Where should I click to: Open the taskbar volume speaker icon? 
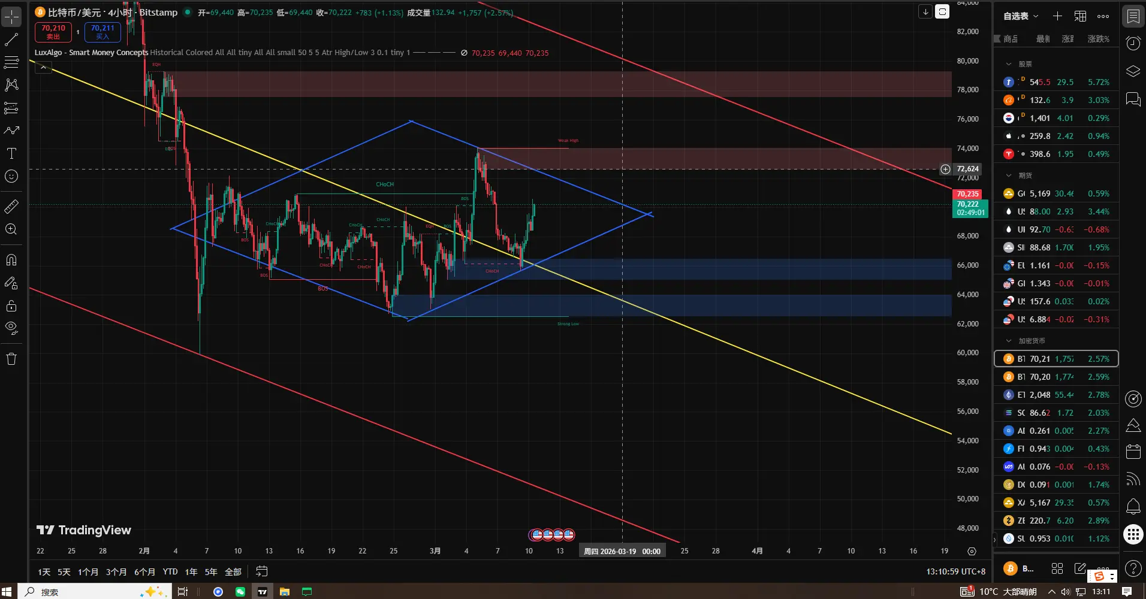[1066, 592]
